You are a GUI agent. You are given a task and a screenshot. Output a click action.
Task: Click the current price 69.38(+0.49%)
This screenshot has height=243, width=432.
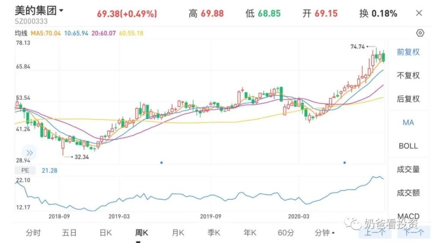coord(127,13)
